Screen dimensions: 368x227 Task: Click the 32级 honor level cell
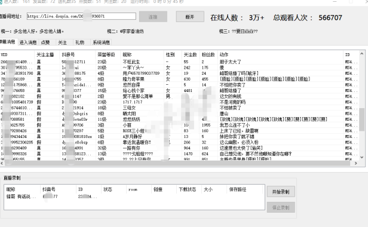(x=102, y=148)
